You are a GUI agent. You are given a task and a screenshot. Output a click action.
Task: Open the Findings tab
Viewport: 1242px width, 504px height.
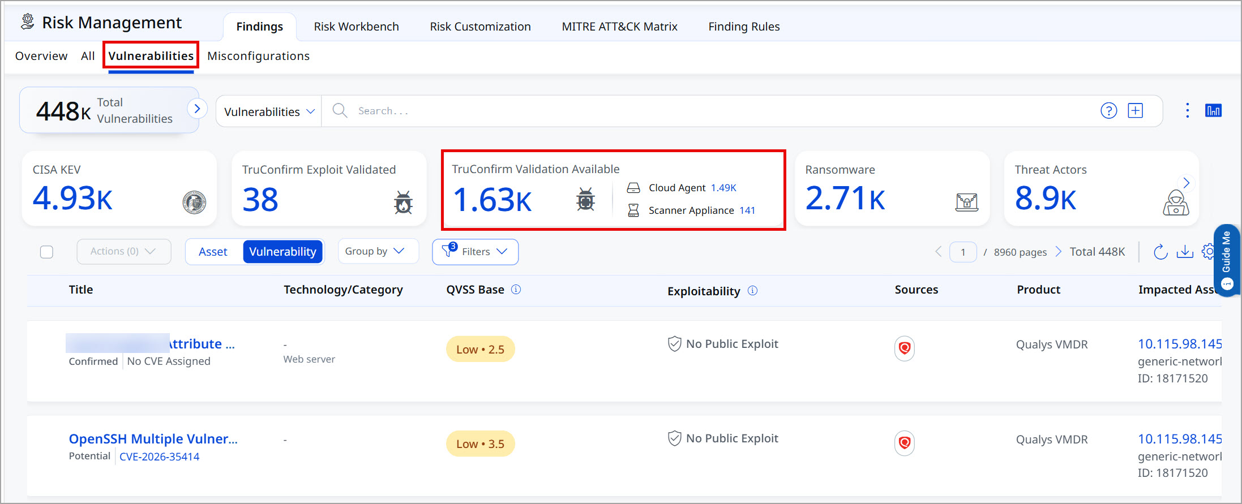[x=259, y=27]
